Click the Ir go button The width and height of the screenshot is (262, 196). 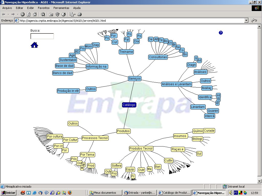[x=255, y=20]
